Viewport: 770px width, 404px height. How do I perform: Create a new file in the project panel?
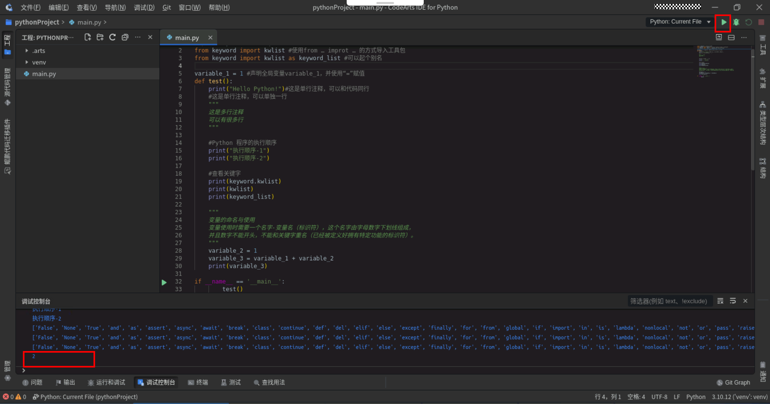pos(87,37)
